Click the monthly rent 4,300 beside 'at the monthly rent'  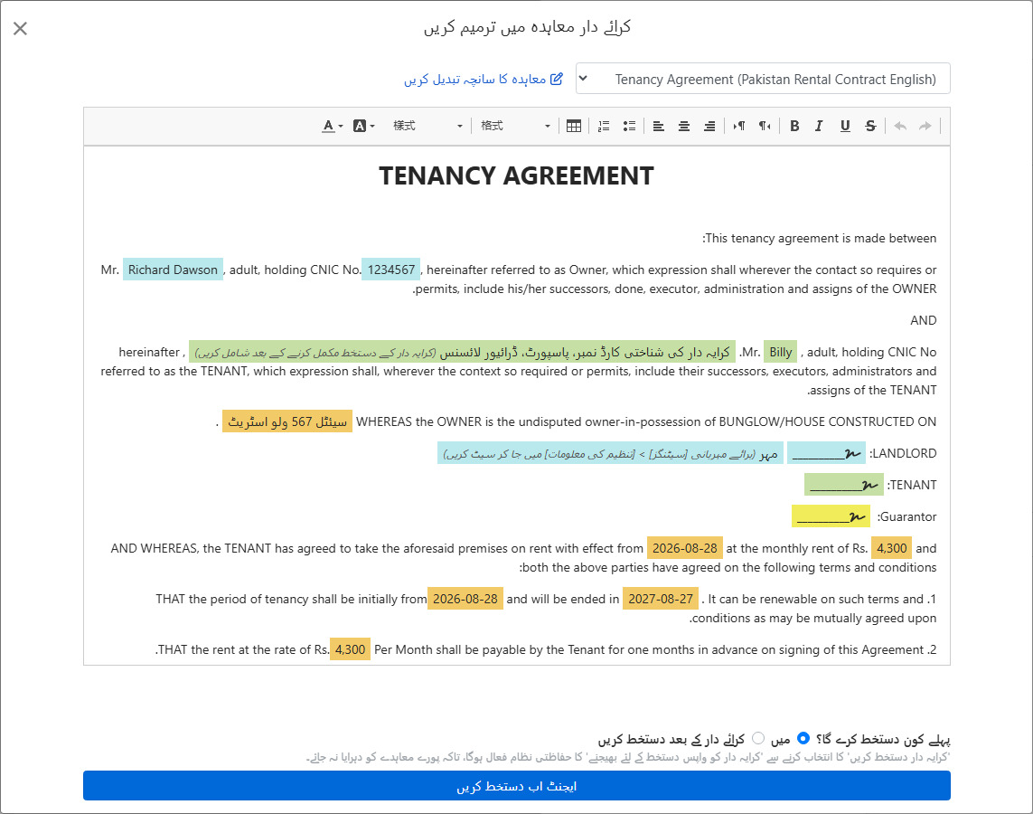[892, 548]
